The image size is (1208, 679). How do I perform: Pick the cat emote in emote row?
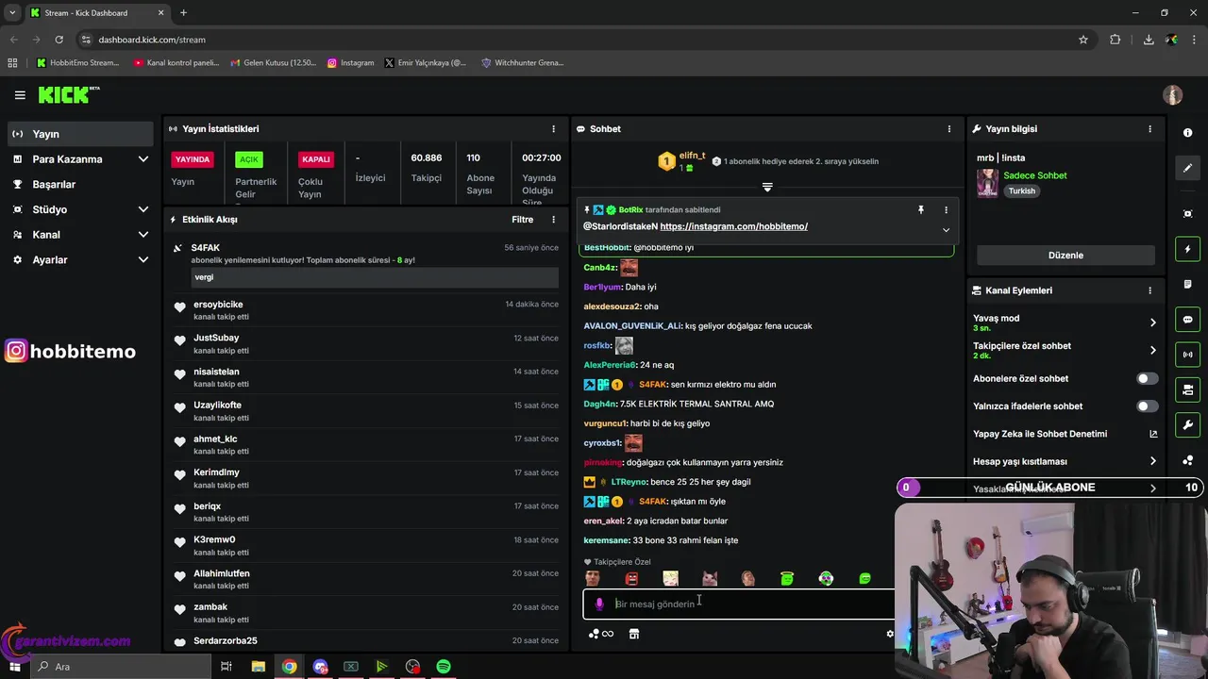click(x=709, y=578)
